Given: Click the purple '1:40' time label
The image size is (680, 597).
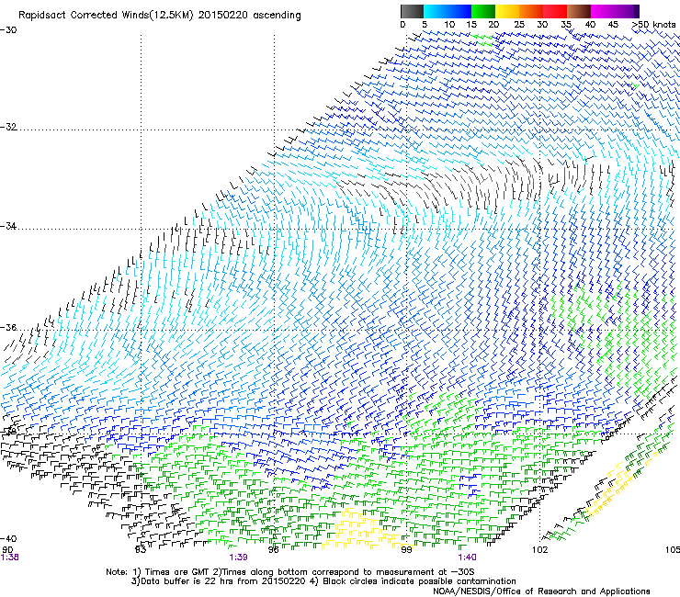Looking at the screenshot, I should tap(467, 558).
